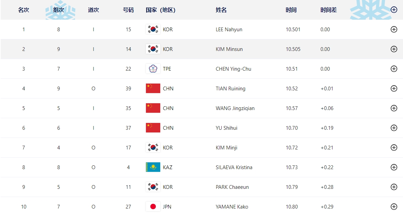Viewport: 403px width, 216px height.
Task: Expand WANG Jingziqian result row
Action: pos(394,108)
